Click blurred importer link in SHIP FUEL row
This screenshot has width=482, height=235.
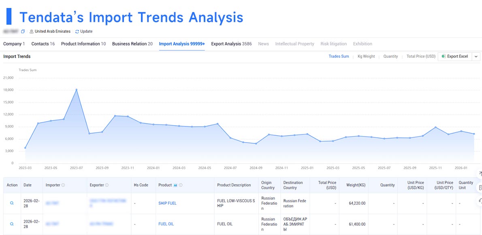52,203
